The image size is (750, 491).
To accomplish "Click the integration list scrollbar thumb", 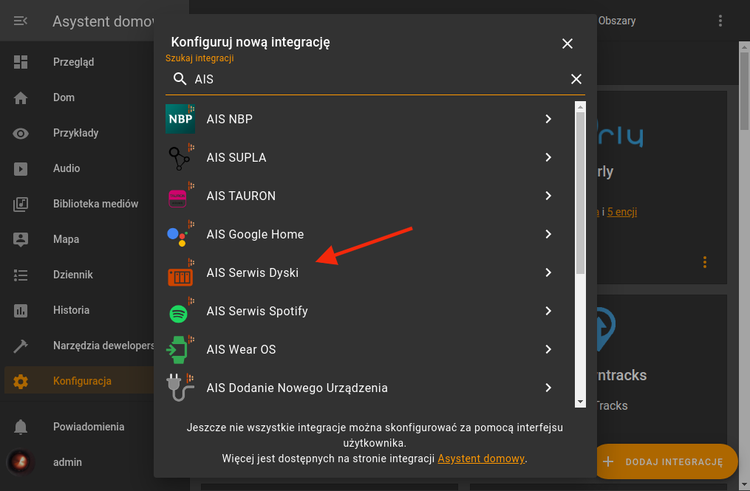I will [x=580, y=193].
